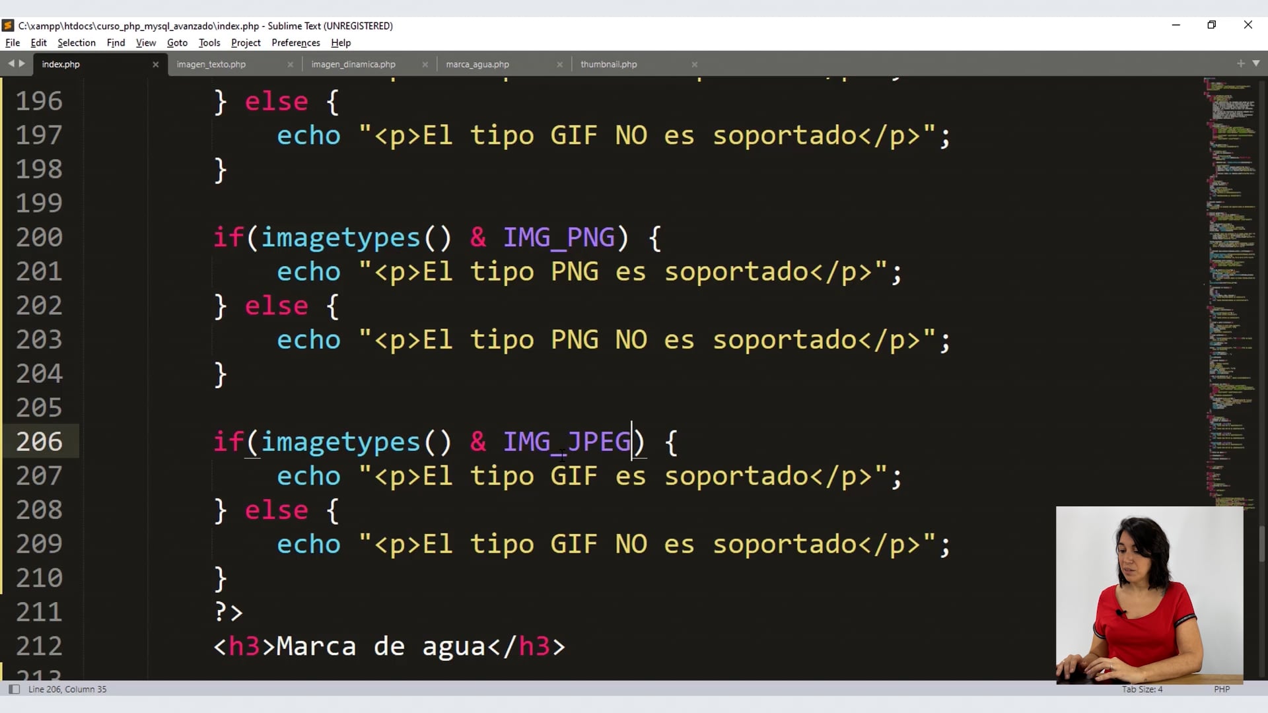Switch to the marca_agua.php tab
Viewport: 1268px width, 713px height.
[477, 64]
